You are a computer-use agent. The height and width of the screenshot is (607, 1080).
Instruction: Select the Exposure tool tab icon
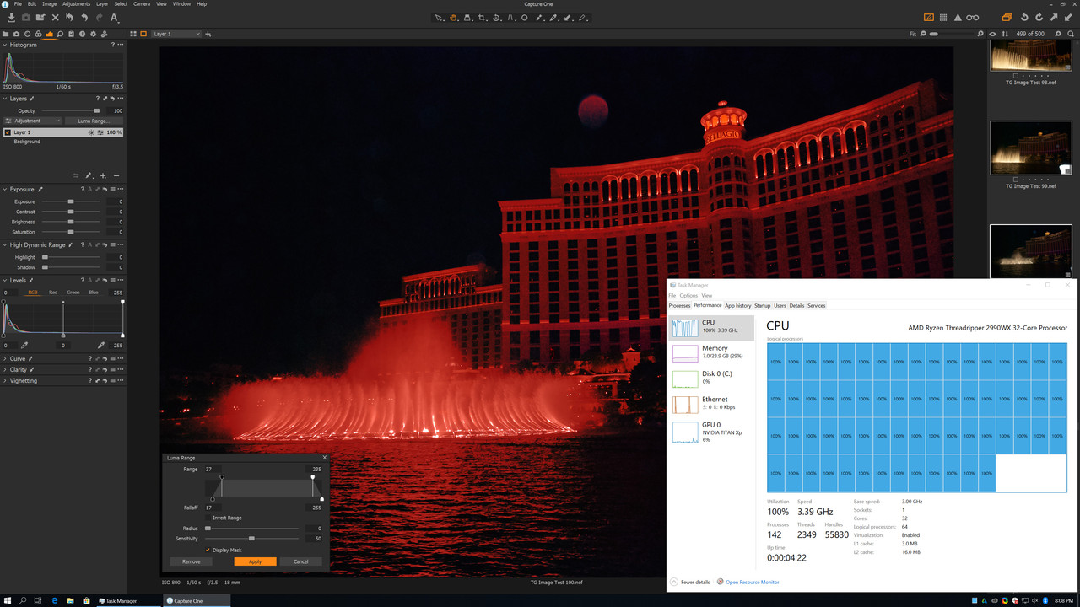point(48,34)
